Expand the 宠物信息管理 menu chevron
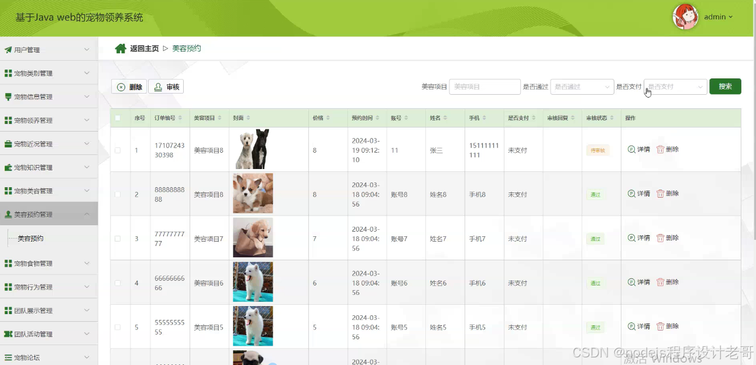The image size is (756, 365). pos(87,97)
